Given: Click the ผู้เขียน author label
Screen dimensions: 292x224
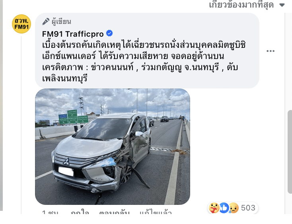Looking at the screenshot, I should [x=61, y=22].
